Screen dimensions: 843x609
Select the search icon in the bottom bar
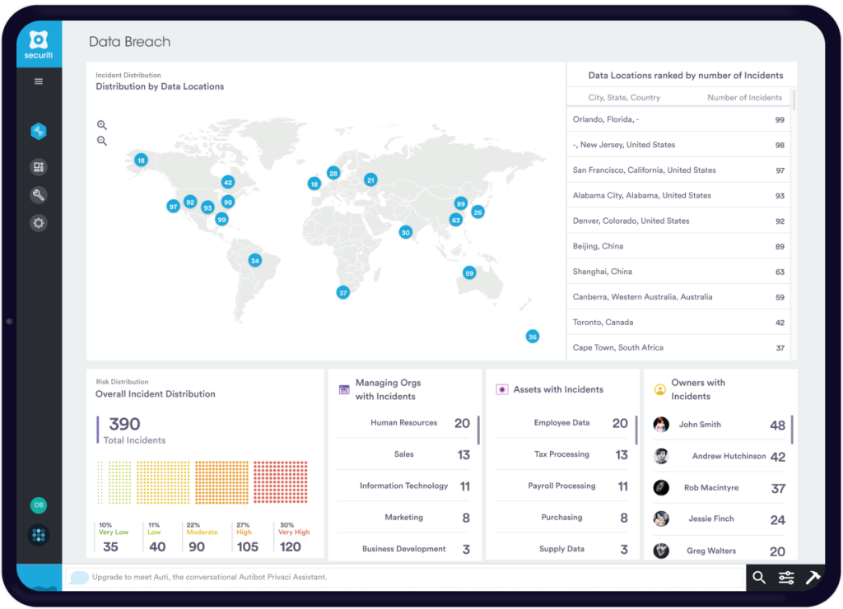point(758,577)
